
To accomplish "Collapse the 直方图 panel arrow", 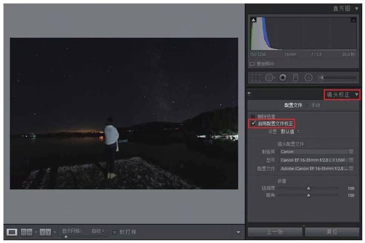I will pos(356,9).
